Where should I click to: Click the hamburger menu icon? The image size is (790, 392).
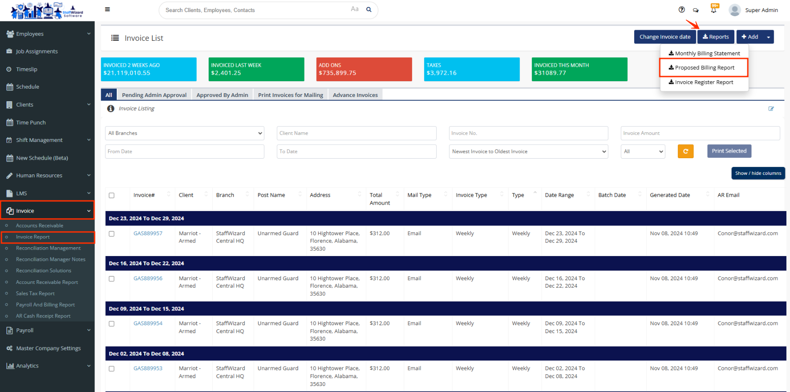[108, 9]
